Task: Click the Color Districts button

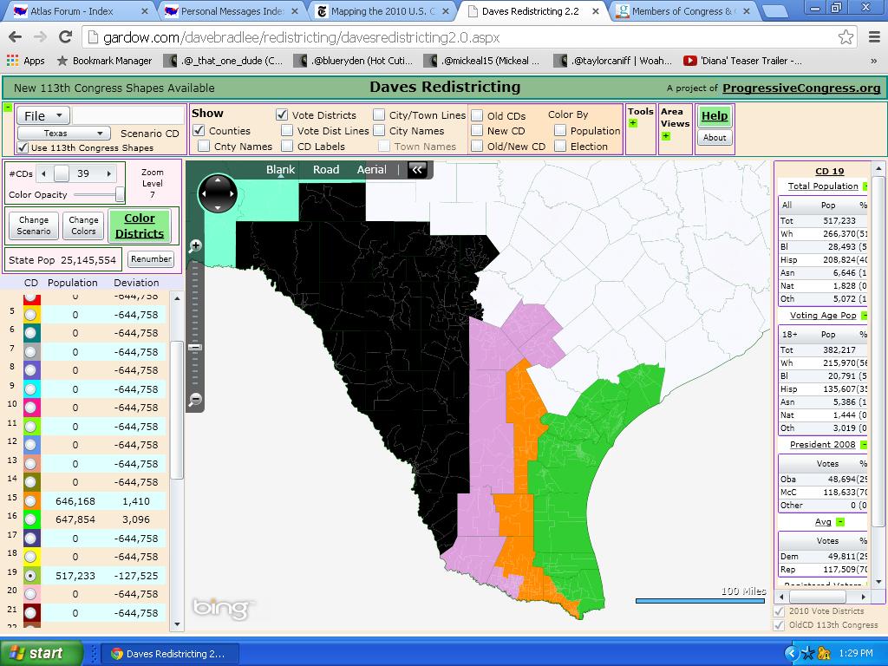Action: pyautogui.click(x=140, y=225)
